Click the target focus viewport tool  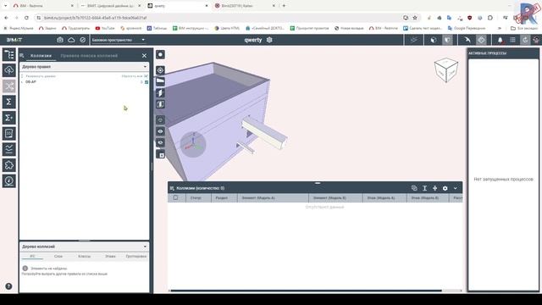point(160,70)
